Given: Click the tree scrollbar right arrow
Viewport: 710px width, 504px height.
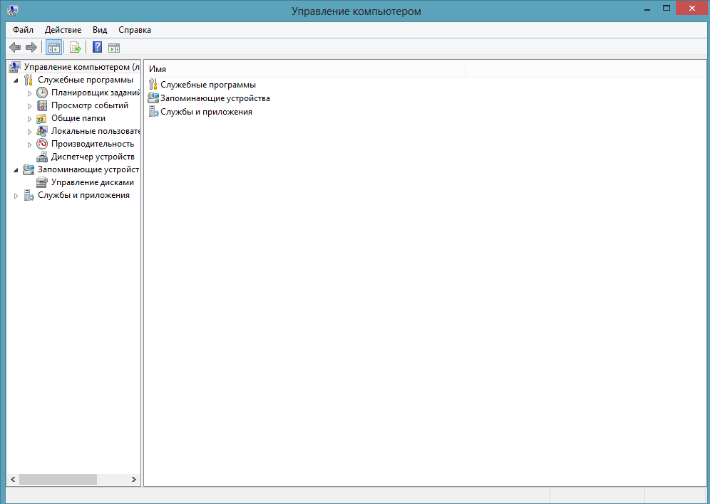Looking at the screenshot, I should point(134,479).
